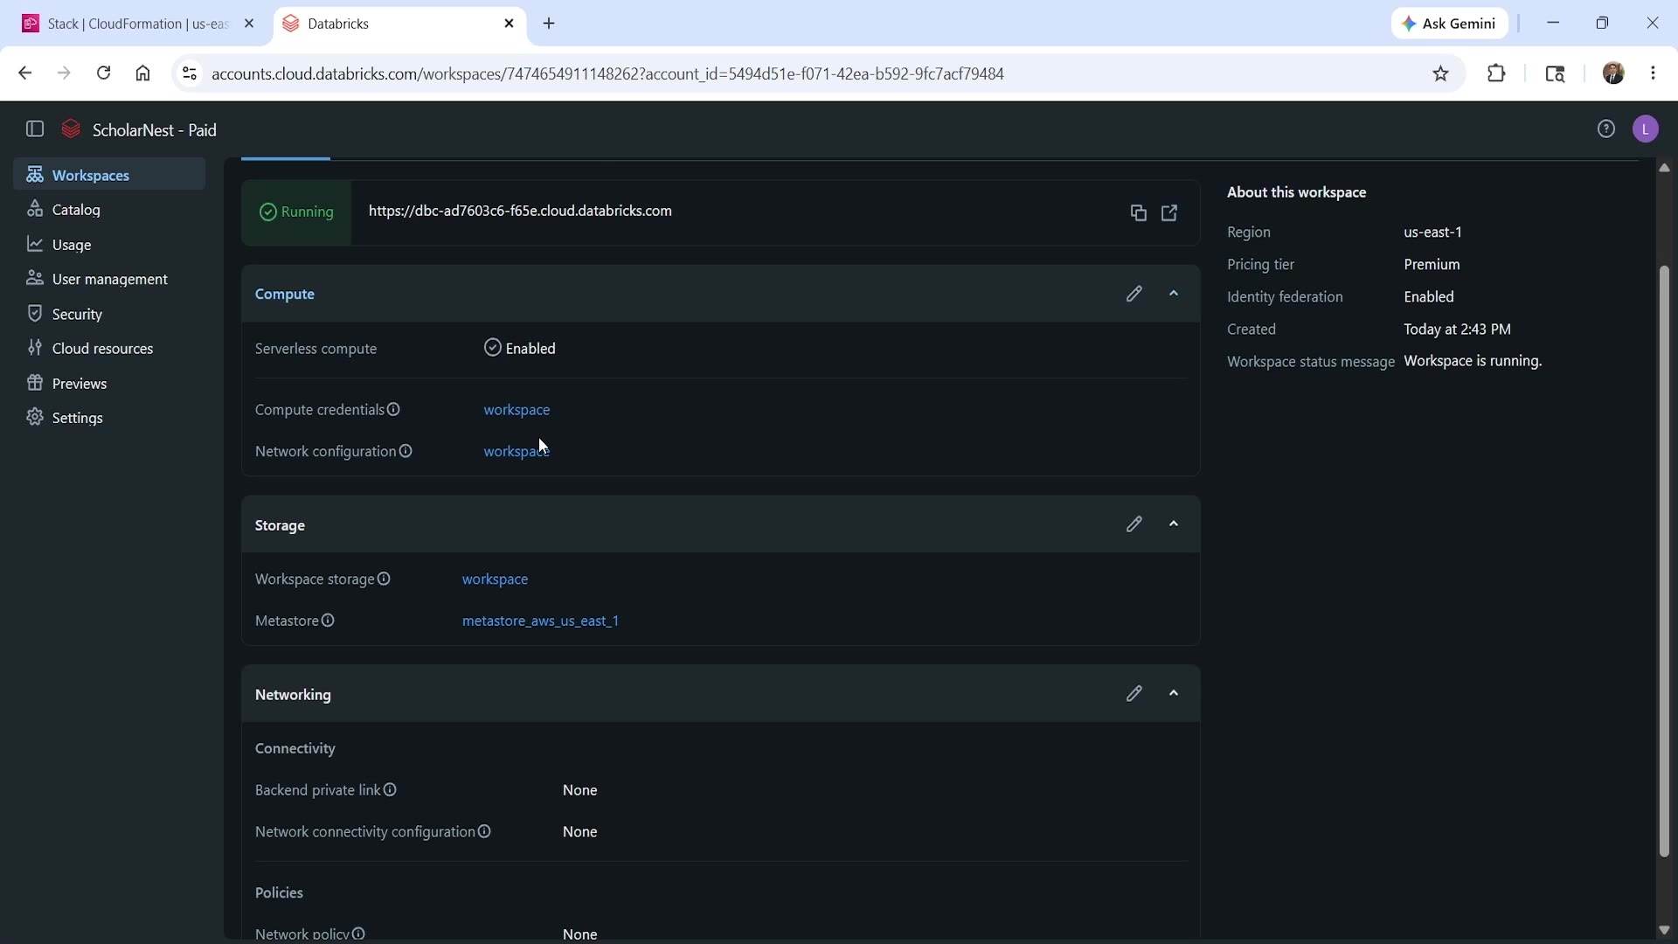
Task: Open Catalog in sidebar
Action: 109,210
